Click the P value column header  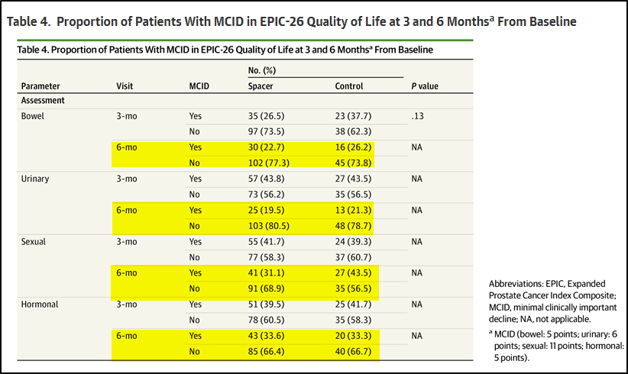coord(424,86)
